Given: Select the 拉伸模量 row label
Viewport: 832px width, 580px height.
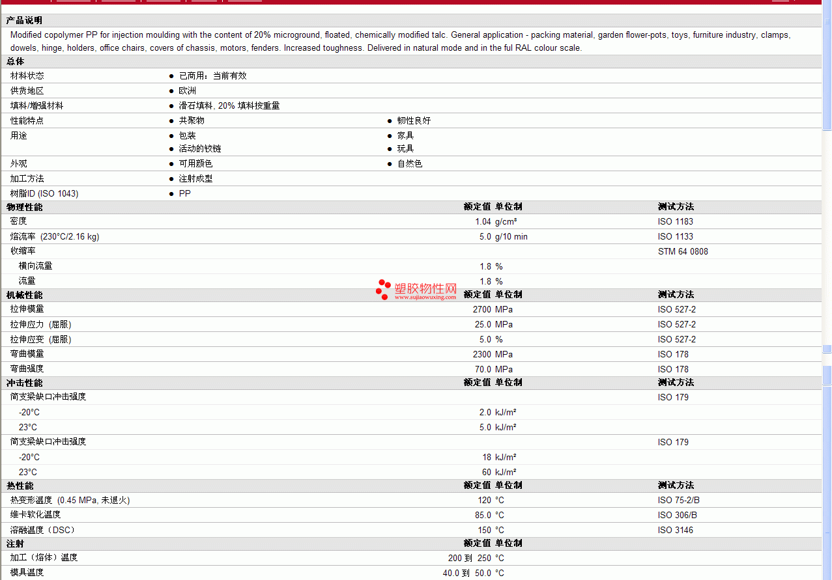Looking at the screenshot, I should point(27,309).
